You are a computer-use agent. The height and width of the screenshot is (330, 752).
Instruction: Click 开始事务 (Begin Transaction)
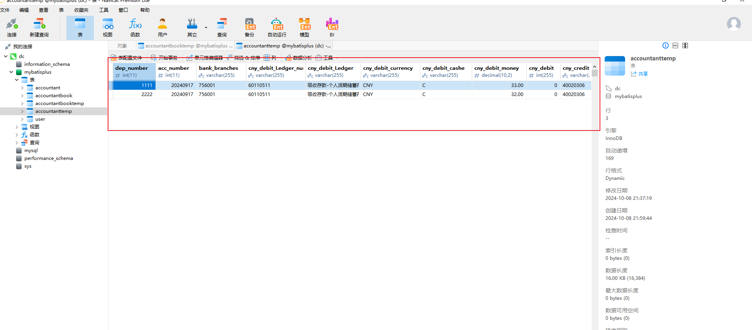click(x=164, y=58)
